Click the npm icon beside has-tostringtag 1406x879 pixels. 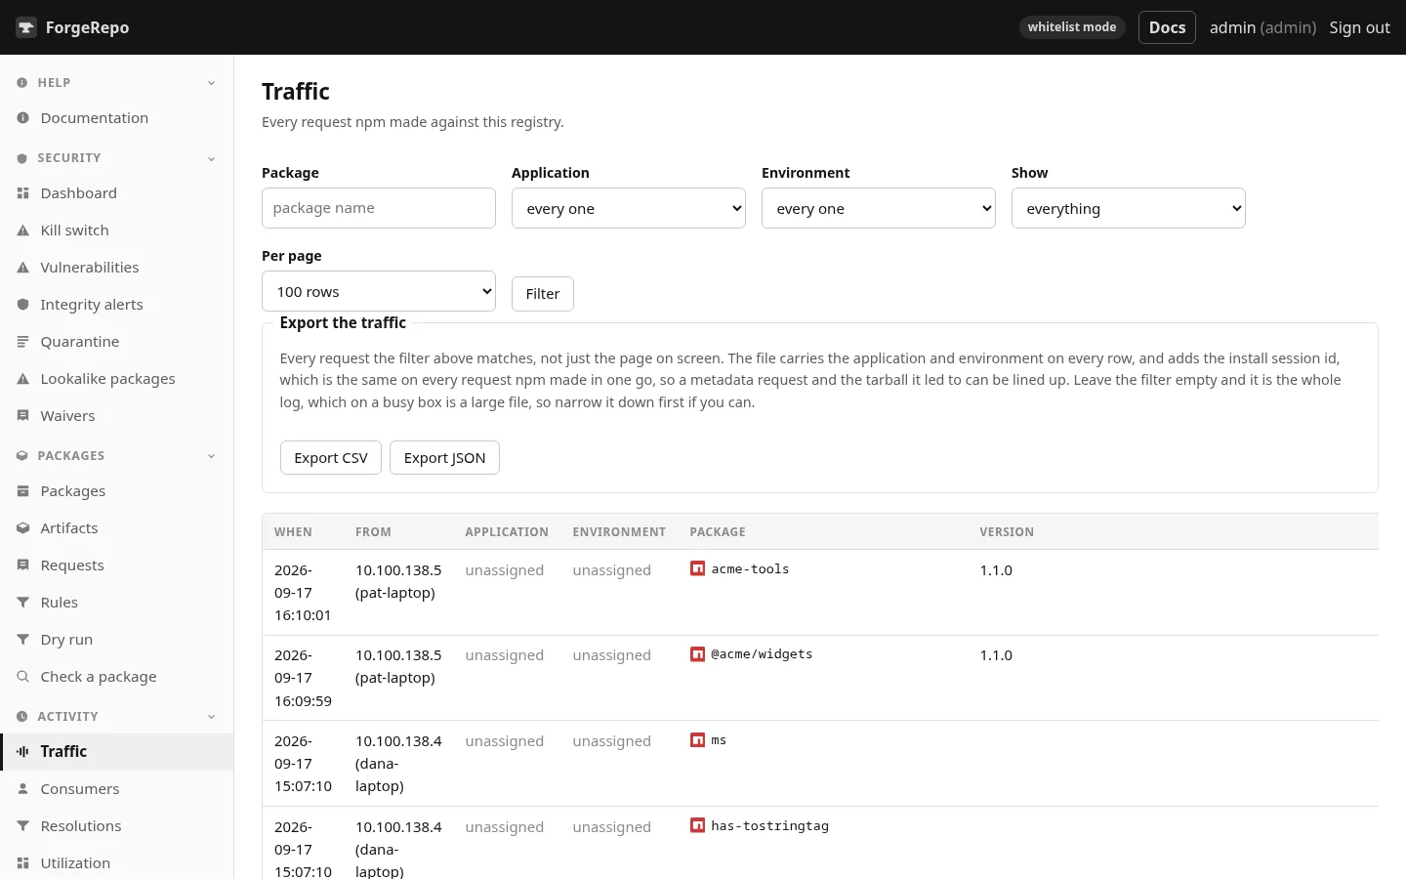click(x=697, y=825)
